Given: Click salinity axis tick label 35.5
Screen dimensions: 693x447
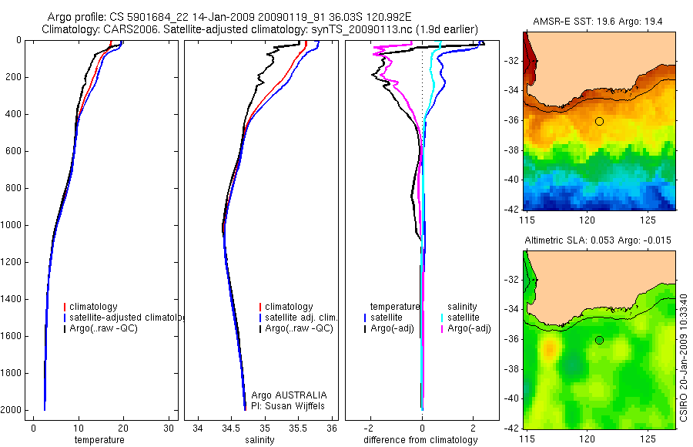Looking at the screenshot, I should 298,429.
